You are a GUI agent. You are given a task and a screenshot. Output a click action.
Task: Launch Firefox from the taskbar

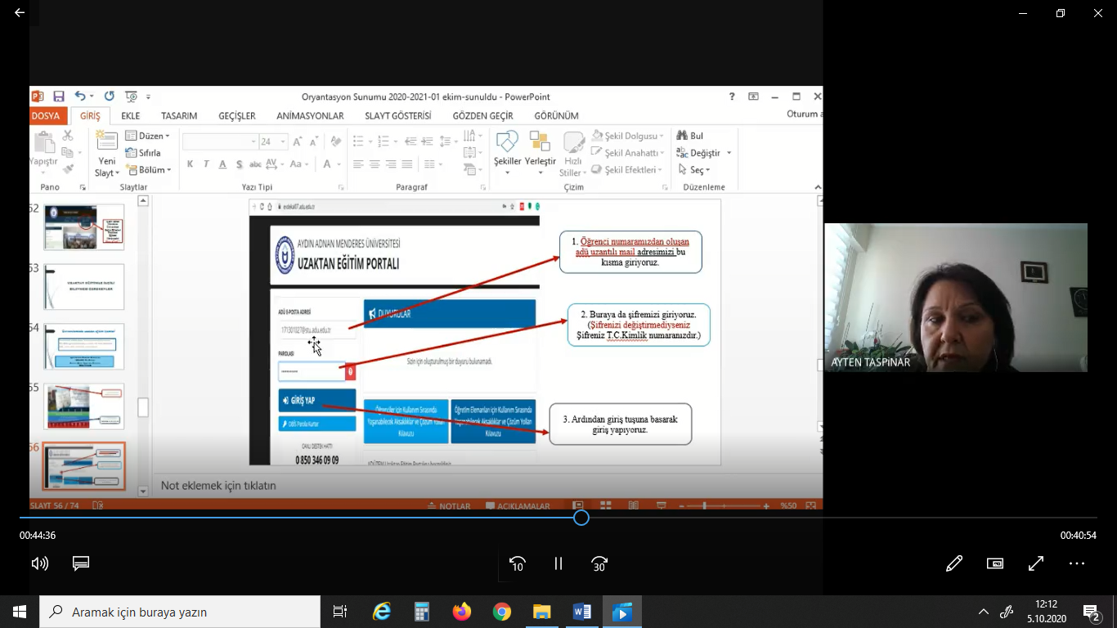(x=462, y=612)
